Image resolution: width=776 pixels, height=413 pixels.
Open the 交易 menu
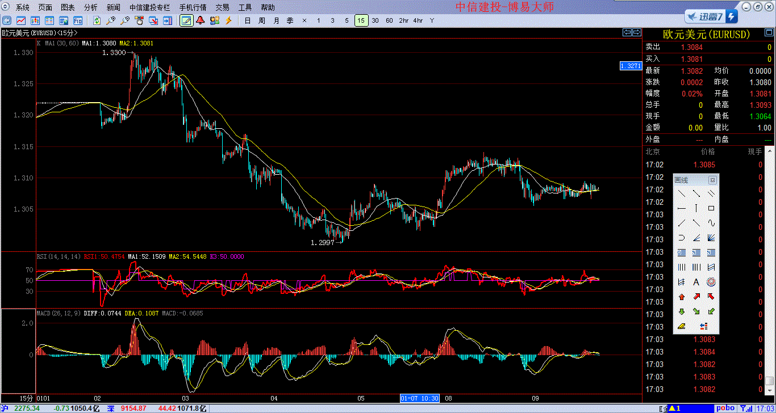[223, 7]
